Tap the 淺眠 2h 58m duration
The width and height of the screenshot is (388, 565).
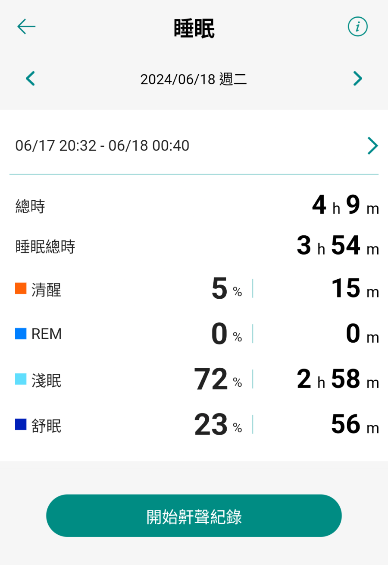pyautogui.click(x=338, y=380)
